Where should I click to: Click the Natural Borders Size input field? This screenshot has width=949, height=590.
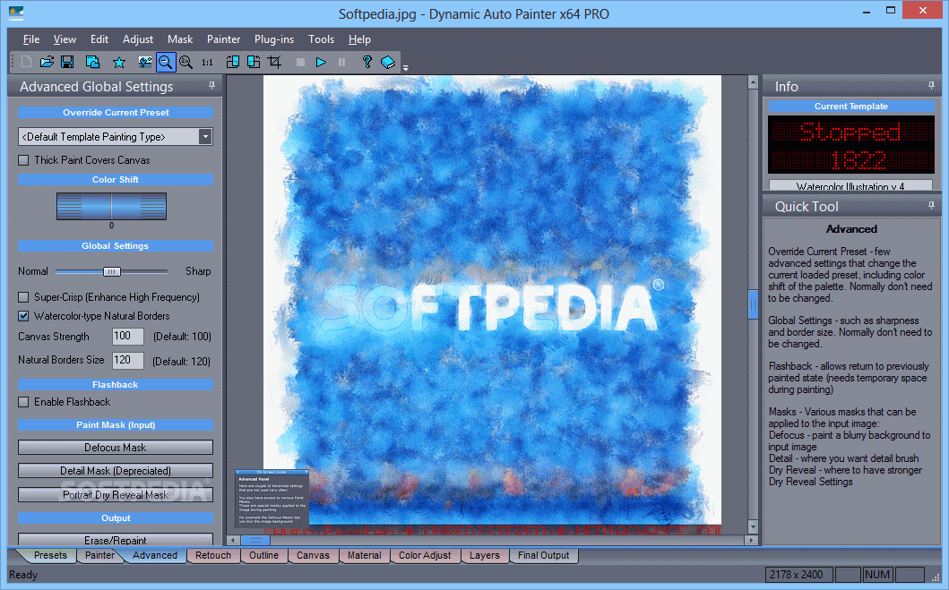tap(128, 360)
